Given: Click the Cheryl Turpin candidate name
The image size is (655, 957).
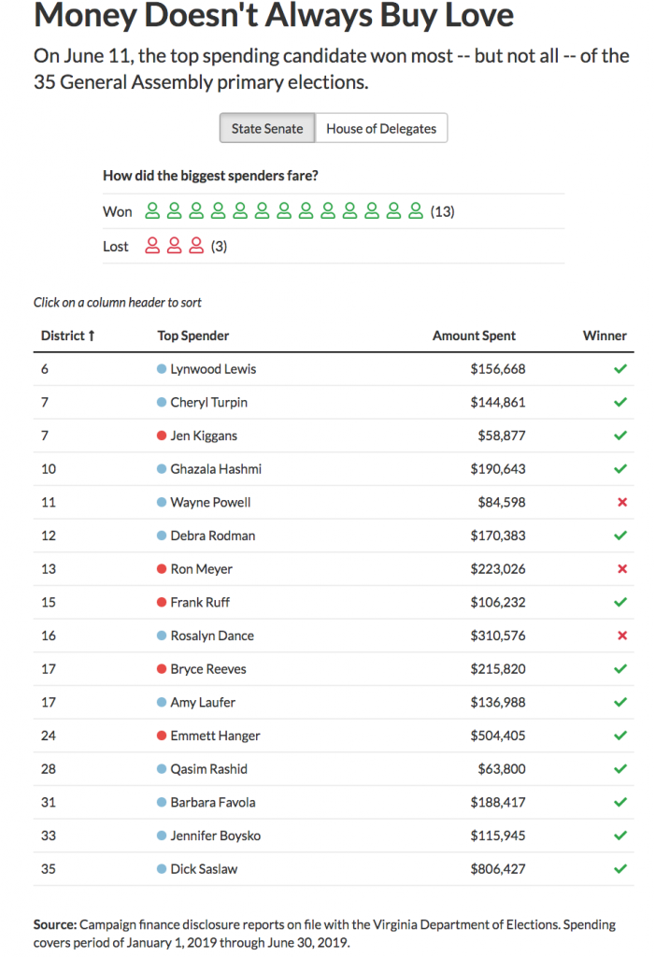Looking at the screenshot, I should [208, 403].
